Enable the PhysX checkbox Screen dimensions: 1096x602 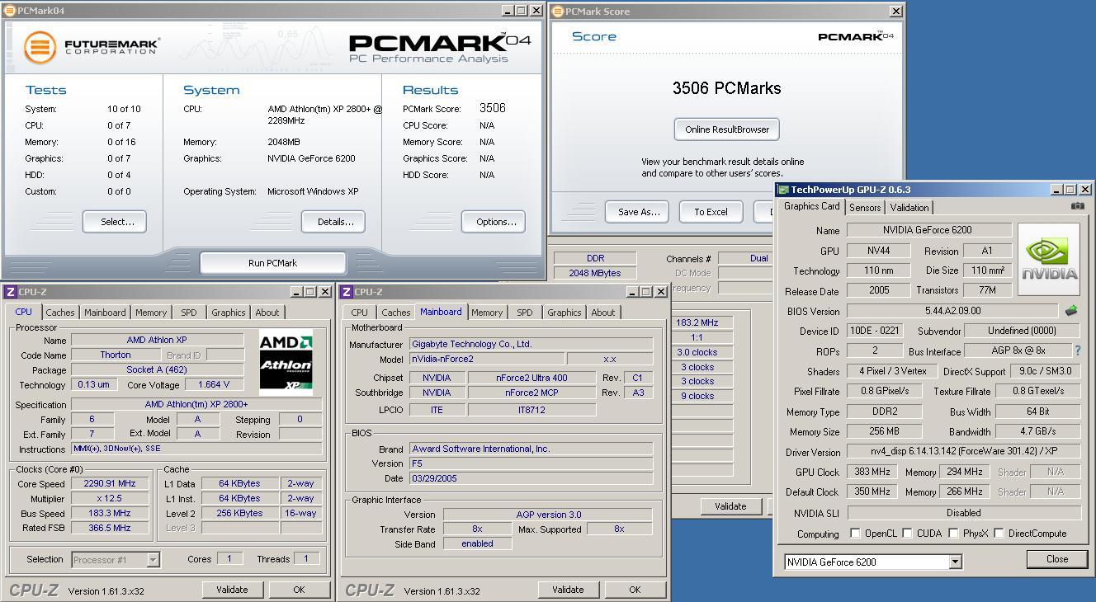coord(953,534)
